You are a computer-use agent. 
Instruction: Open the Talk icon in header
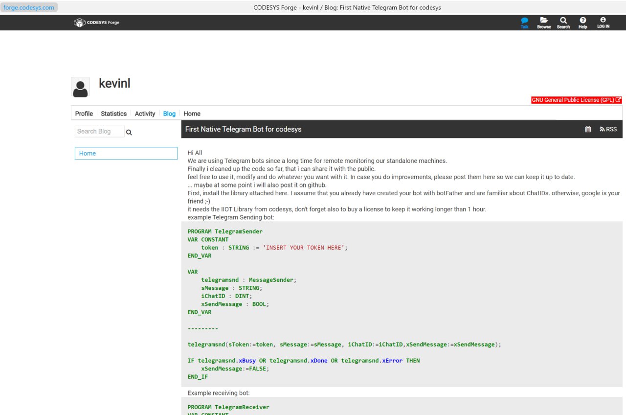[x=525, y=23]
